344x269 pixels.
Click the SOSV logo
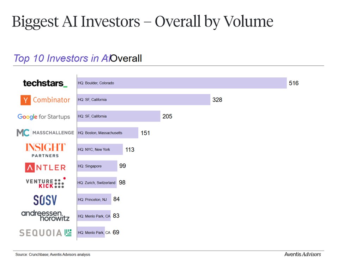[45, 200]
